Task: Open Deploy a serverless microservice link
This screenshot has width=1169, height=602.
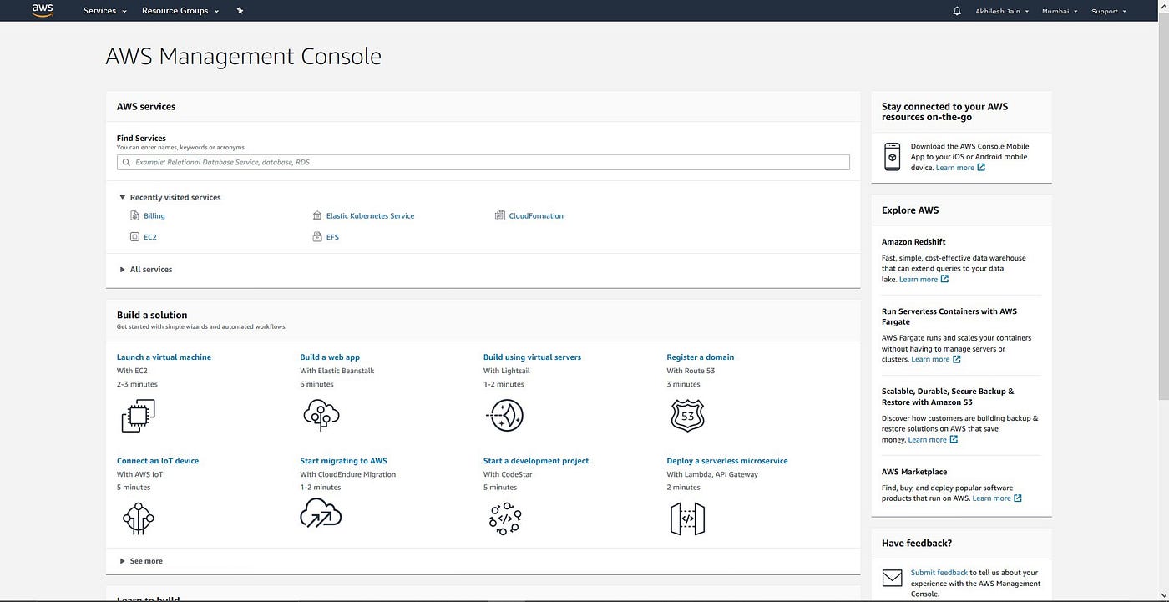Action: click(727, 461)
